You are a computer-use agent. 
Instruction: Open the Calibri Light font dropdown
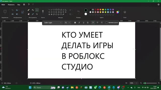click(53, 22)
